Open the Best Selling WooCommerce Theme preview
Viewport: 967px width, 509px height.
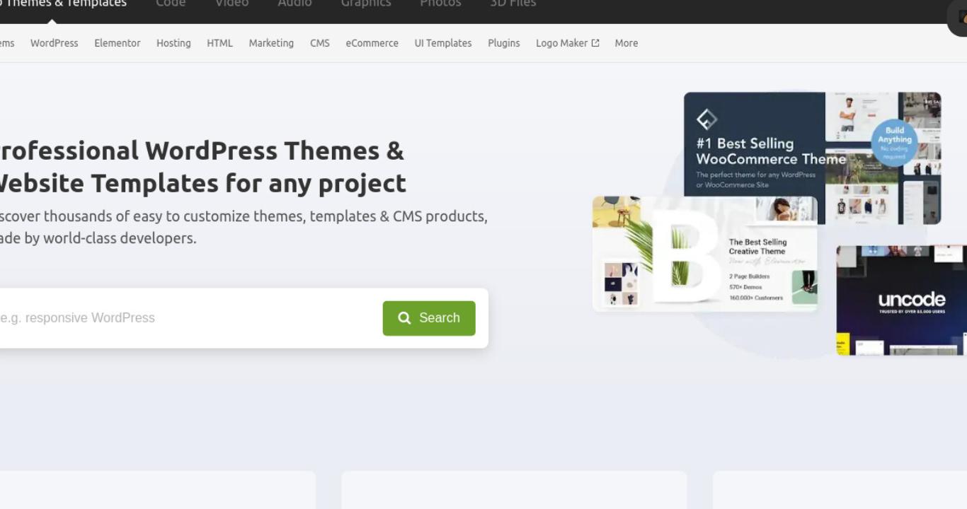(812, 157)
